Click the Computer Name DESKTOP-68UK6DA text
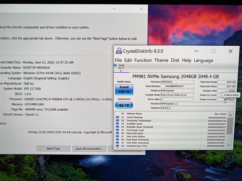This screenshot has width=242, height=181. tap(36, 68)
